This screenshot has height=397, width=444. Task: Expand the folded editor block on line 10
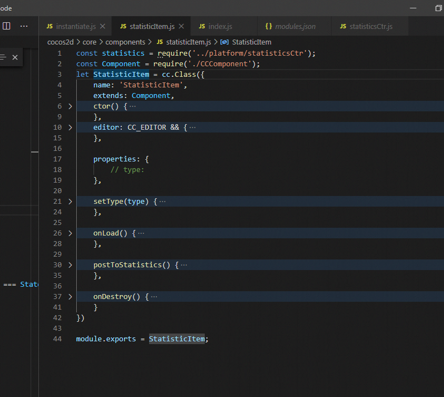[70, 128]
